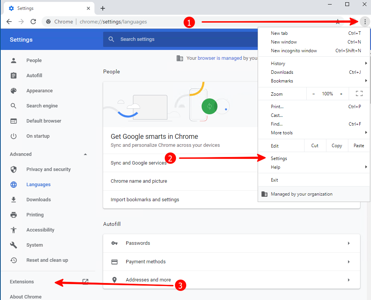
Task: Click the Extensions external link icon
Action: [x=85, y=281]
